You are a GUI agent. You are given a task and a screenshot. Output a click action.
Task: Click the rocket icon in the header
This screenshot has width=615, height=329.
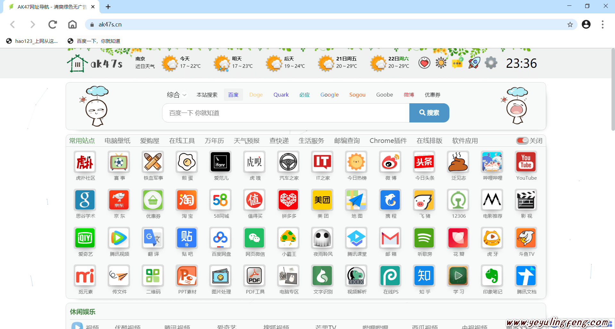coord(474,63)
